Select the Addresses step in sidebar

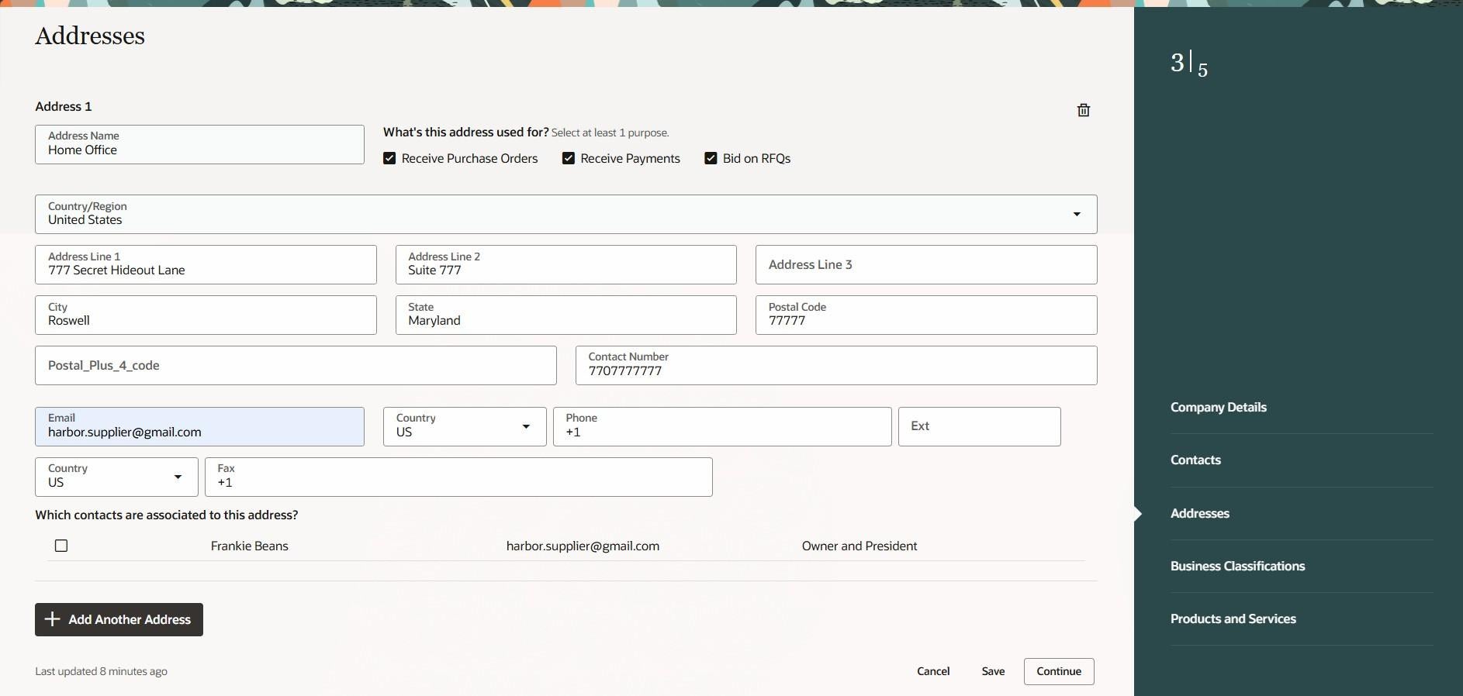pyautogui.click(x=1199, y=513)
